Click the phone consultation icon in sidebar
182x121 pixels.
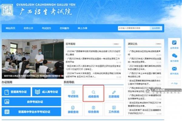point(174,42)
